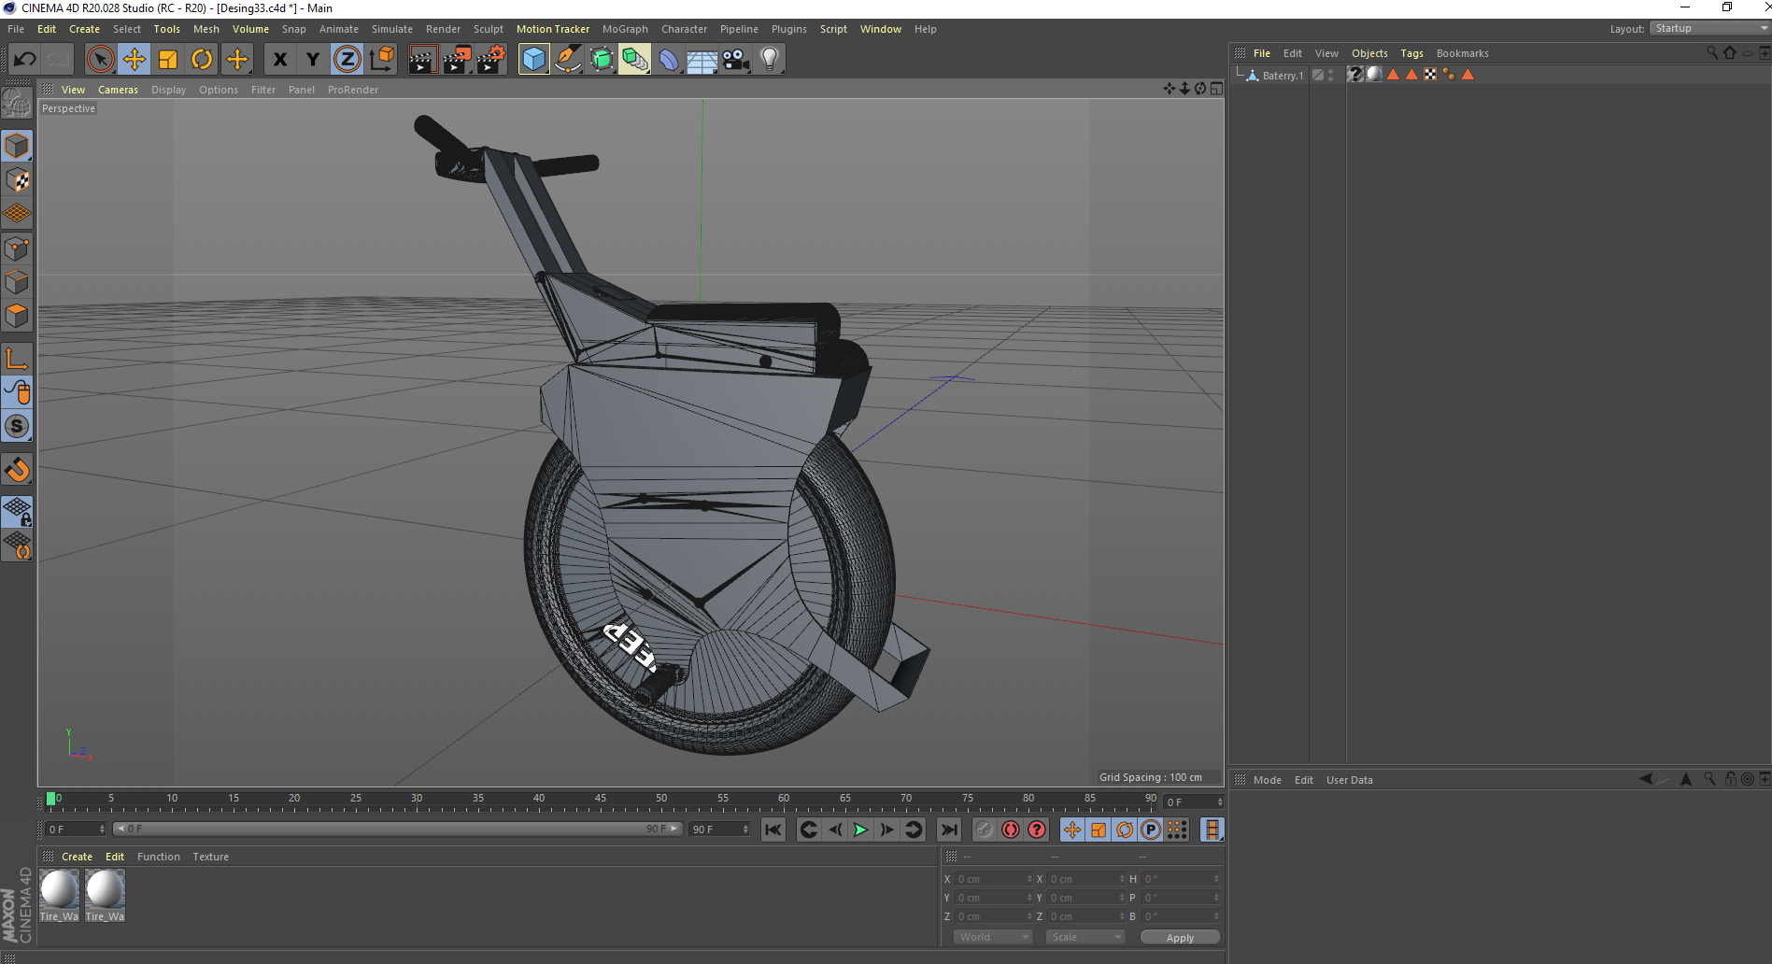This screenshot has width=1772, height=964.
Task: Open viewport Cameras menu
Action: (118, 90)
